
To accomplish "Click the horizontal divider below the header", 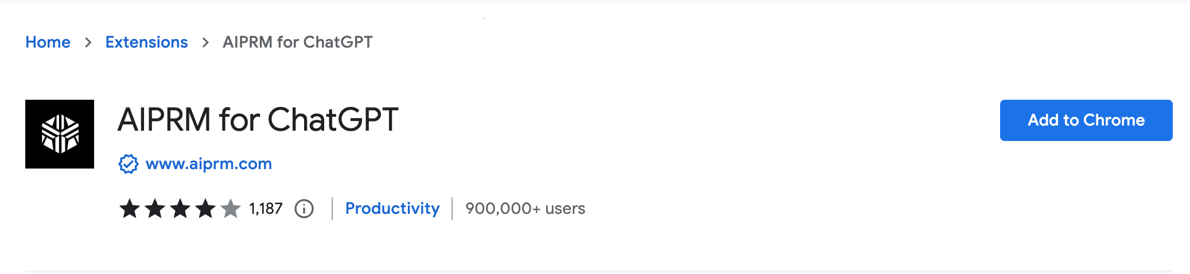I will click(598, 271).
